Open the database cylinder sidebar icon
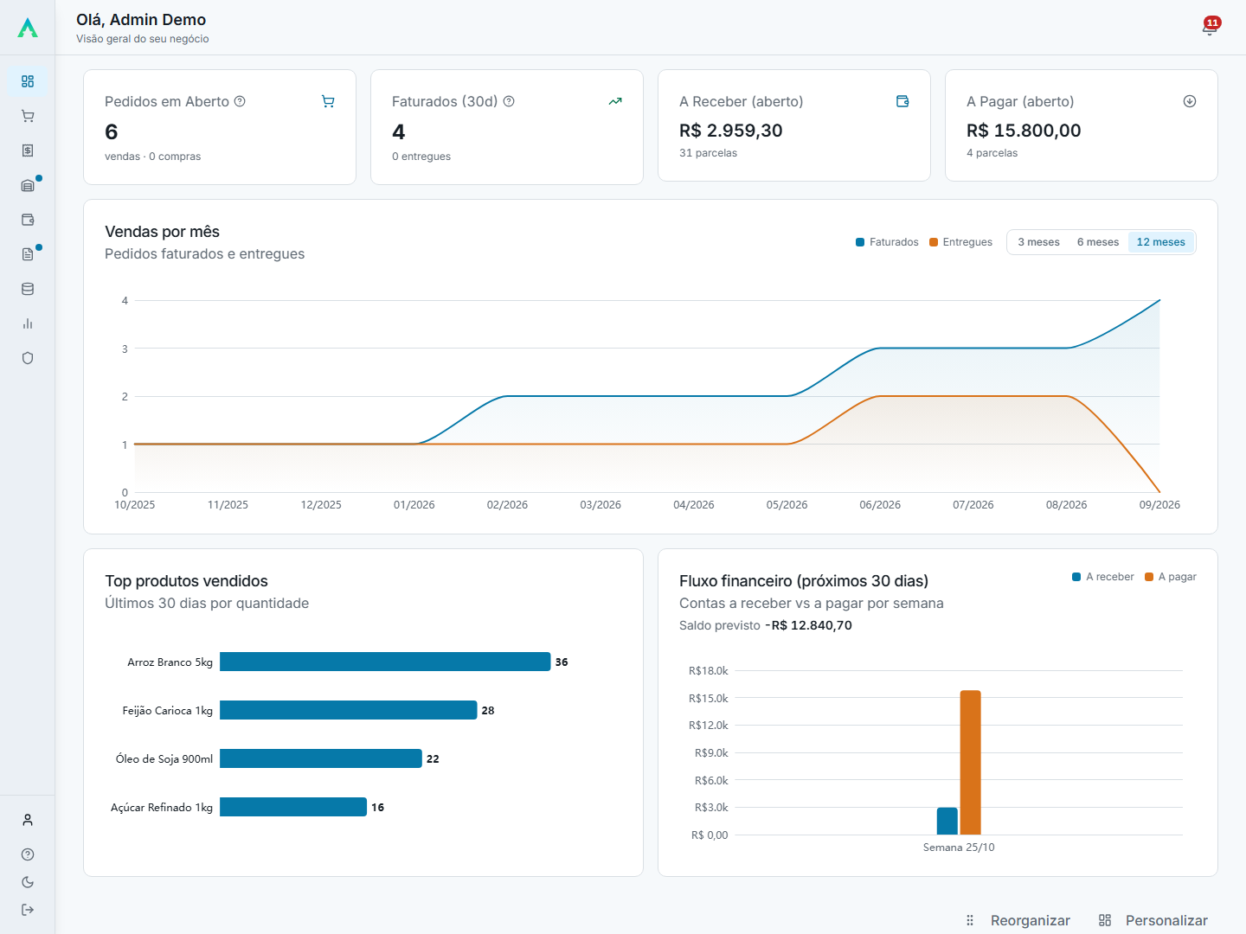Viewport: 1246px width, 934px height. [28, 289]
